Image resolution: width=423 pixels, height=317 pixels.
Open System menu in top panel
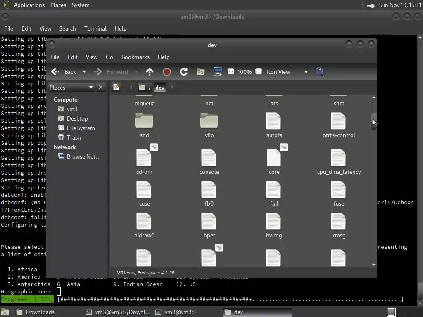point(81,5)
